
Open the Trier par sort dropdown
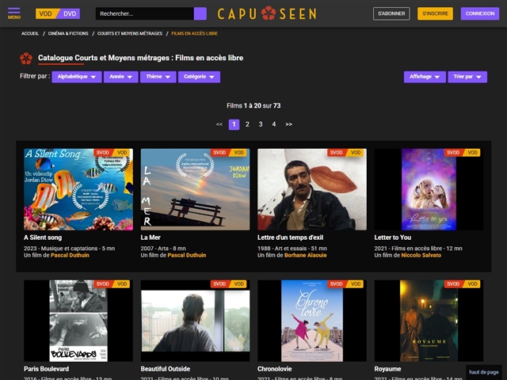(x=467, y=77)
